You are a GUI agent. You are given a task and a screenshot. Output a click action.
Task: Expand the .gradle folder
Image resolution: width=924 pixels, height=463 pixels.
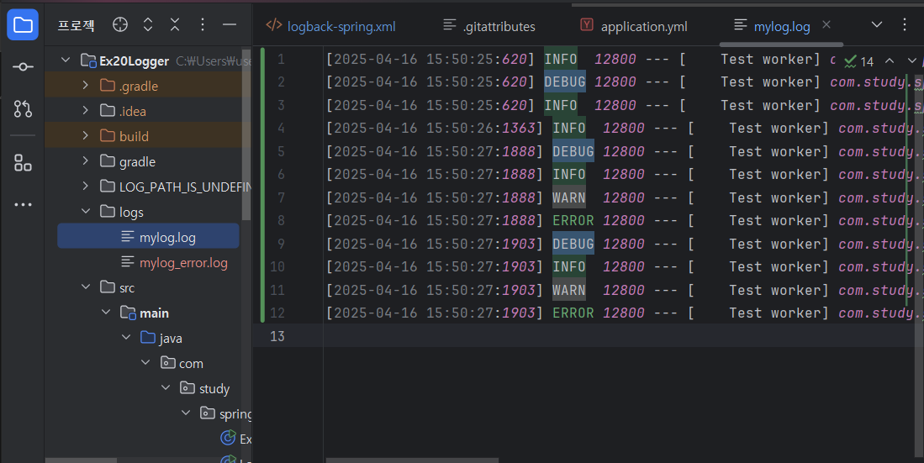85,86
